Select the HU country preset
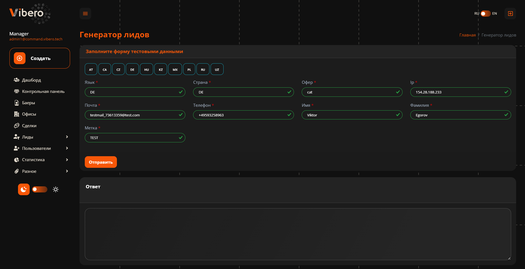525x269 pixels. pos(147,69)
